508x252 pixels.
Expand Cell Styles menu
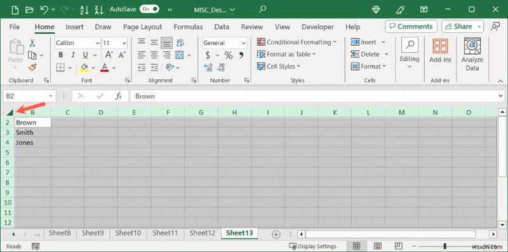coord(279,66)
